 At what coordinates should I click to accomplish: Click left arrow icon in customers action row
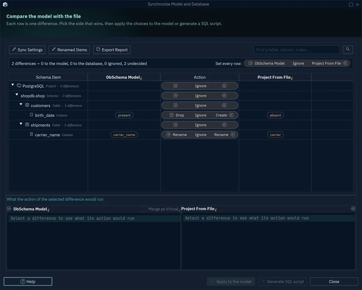coord(176,106)
